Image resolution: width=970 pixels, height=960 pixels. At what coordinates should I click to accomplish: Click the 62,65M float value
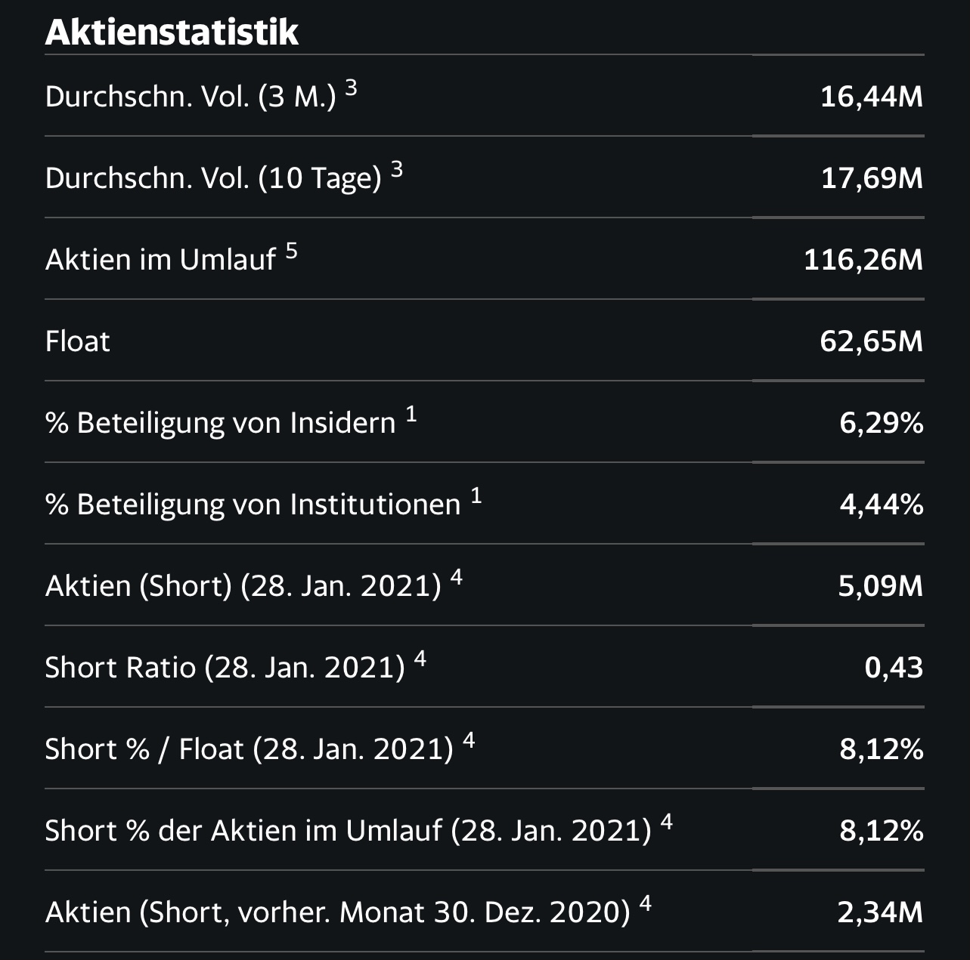[x=871, y=341]
